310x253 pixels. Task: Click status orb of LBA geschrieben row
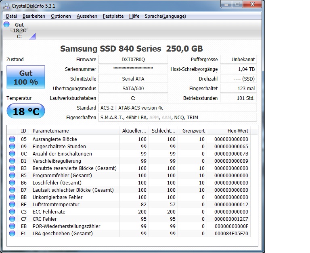pos(12,233)
